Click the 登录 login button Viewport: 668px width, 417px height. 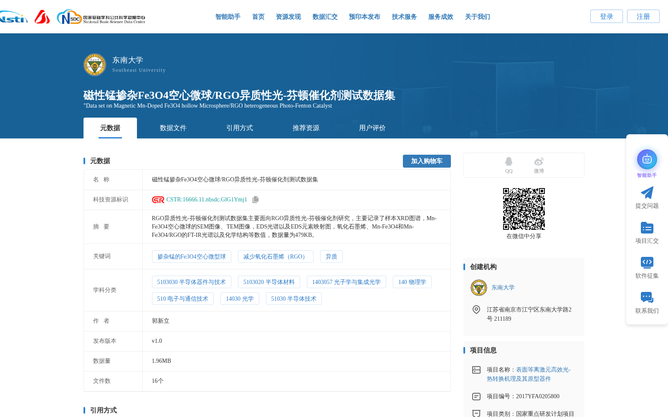[x=607, y=16]
